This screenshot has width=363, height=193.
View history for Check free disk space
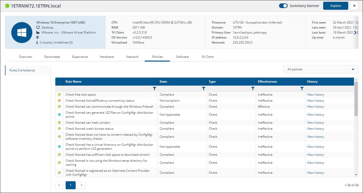click(315, 95)
